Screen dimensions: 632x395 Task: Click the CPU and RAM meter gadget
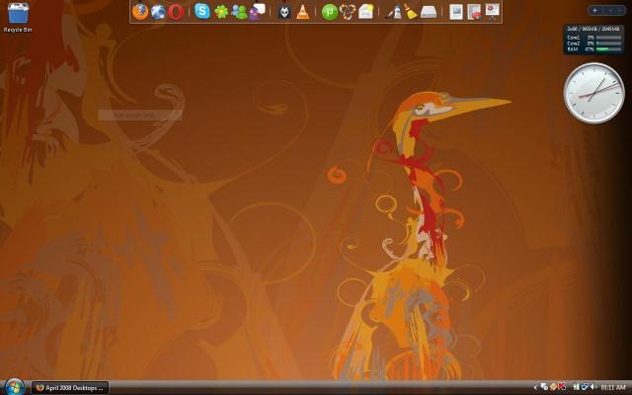click(593, 39)
